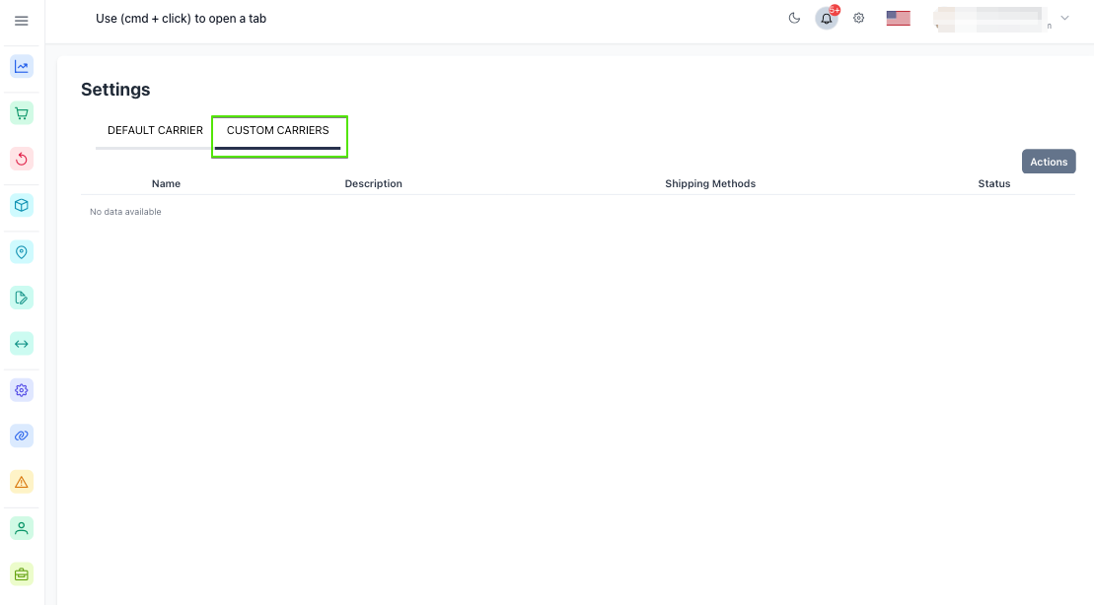Image resolution: width=1094 pixels, height=605 pixels.
Task: Click the warning triangle icon in sidebar
Action: [22, 482]
